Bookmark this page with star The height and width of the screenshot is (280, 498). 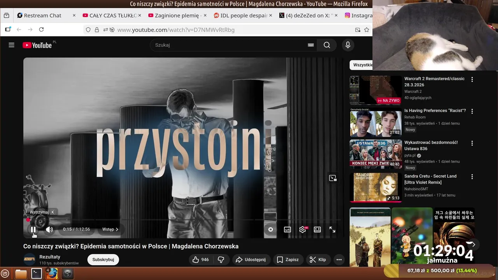click(366, 30)
